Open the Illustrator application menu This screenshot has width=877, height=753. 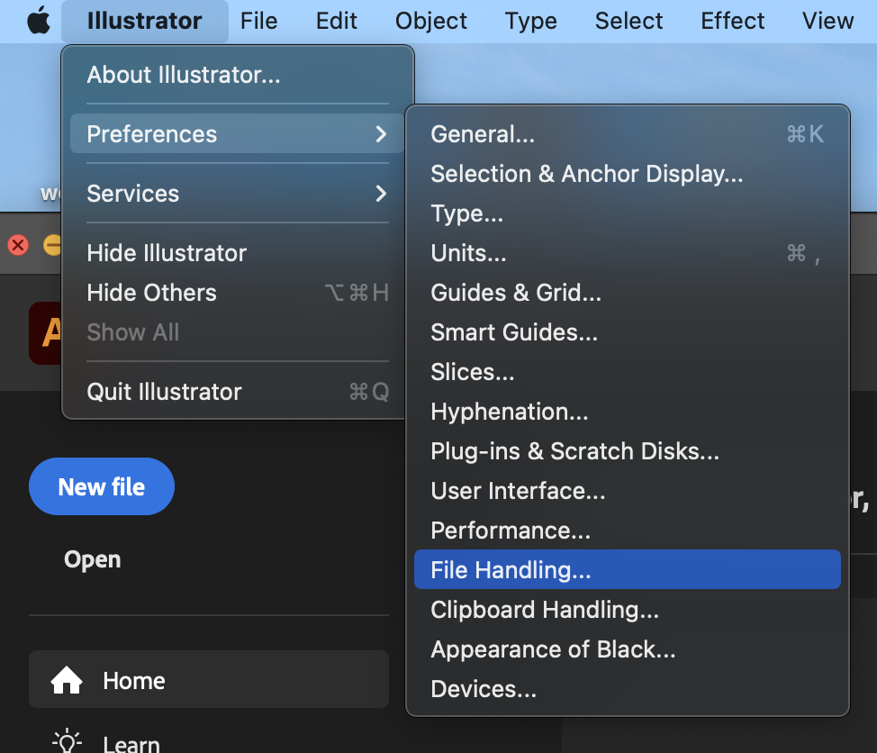pyautogui.click(x=144, y=22)
